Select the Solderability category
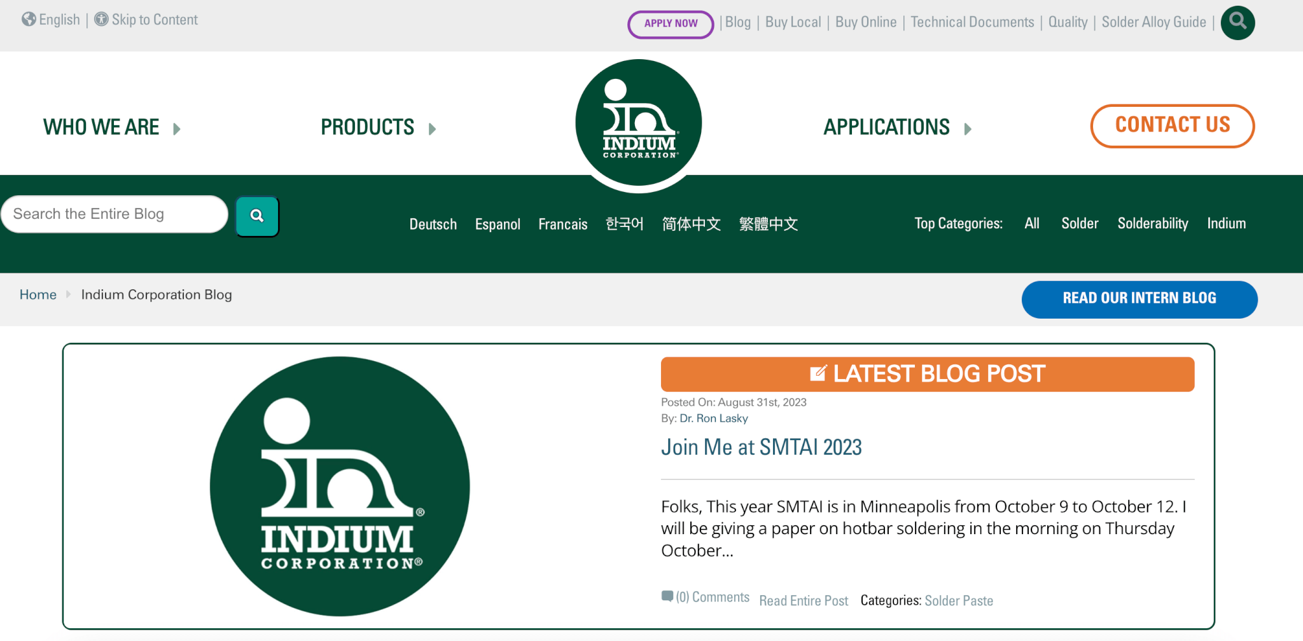This screenshot has width=1303, height=641. pyautogui.click(x=1153, y=224)
